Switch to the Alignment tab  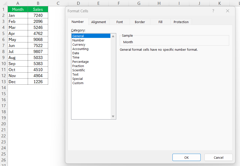point(99,22)
